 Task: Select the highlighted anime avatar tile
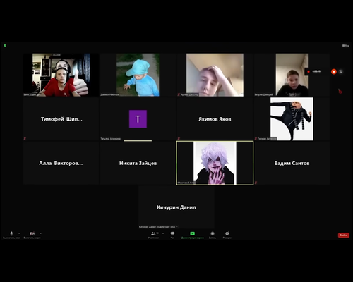215,163
